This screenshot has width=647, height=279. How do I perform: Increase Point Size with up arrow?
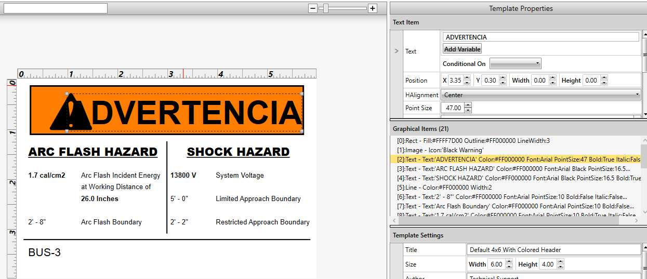click(x=468, y=105)
